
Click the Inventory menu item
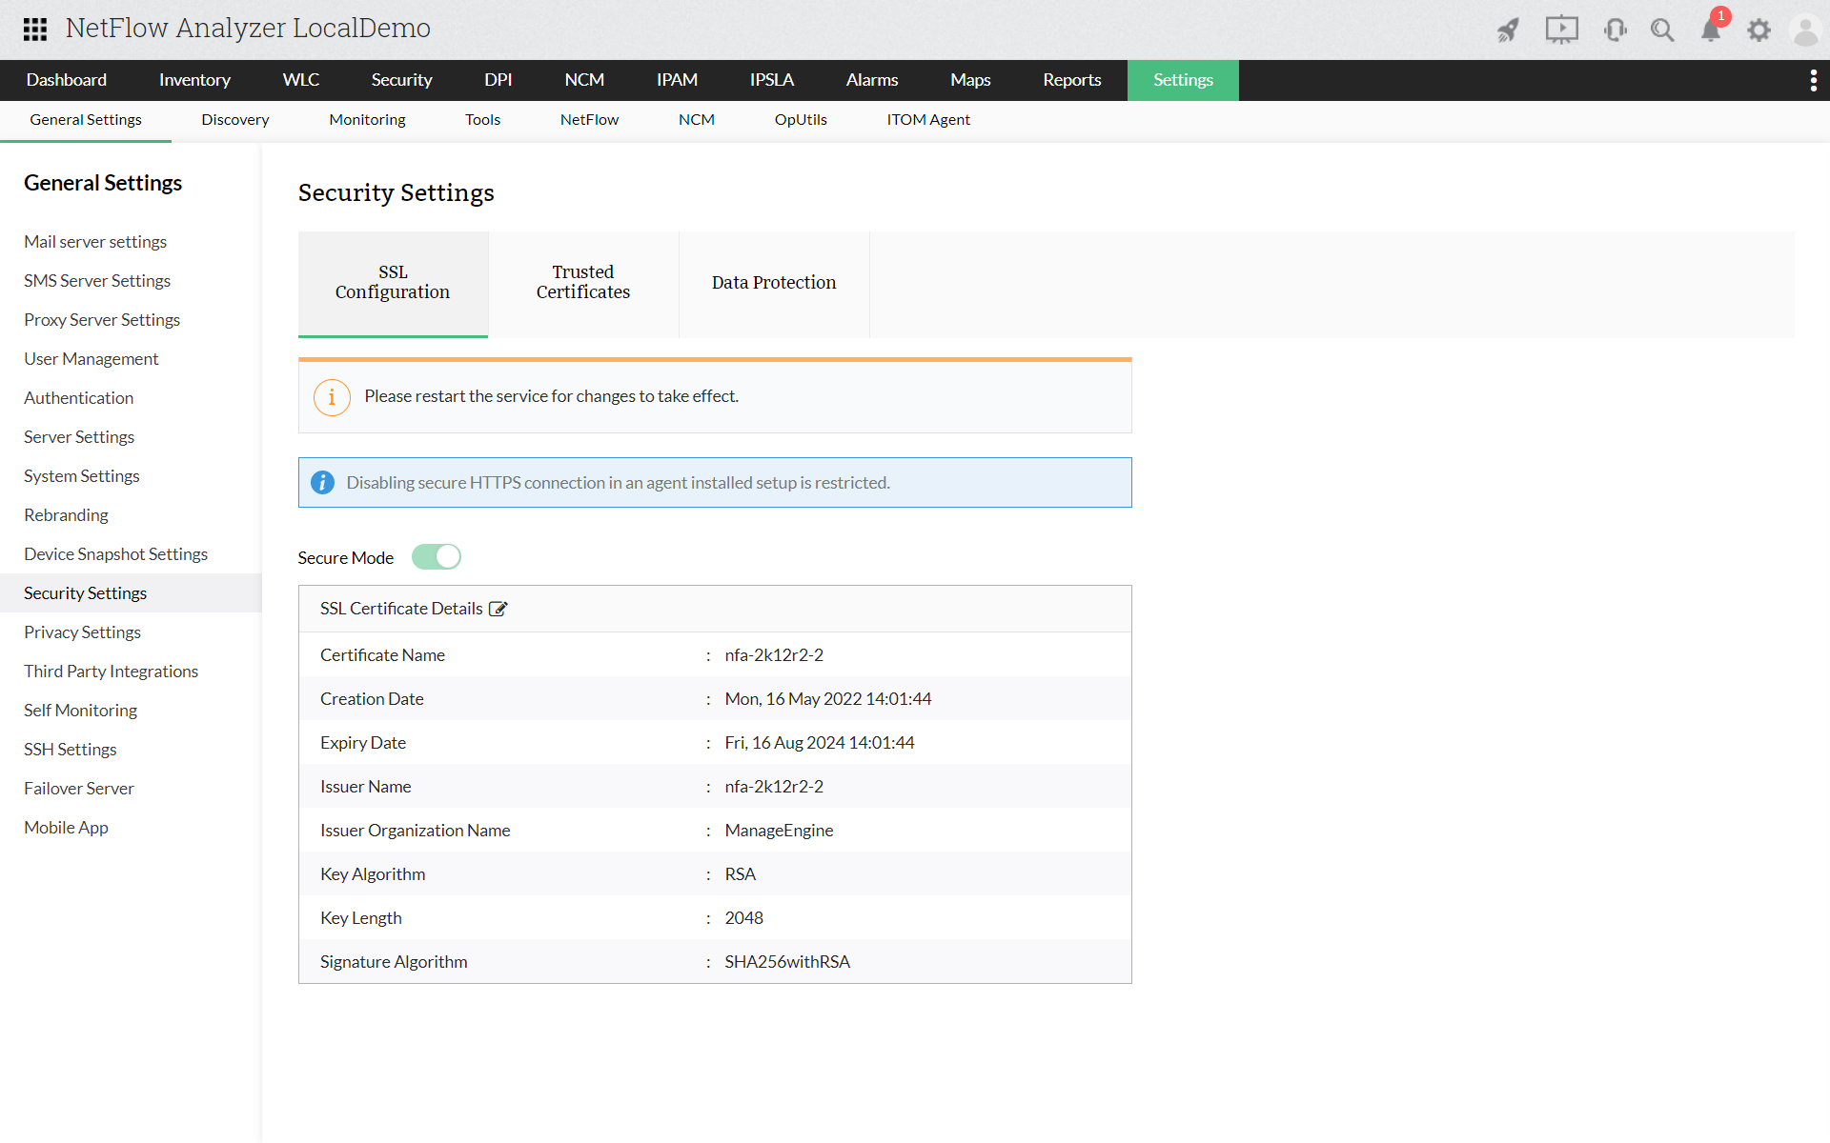coord(194,80)
